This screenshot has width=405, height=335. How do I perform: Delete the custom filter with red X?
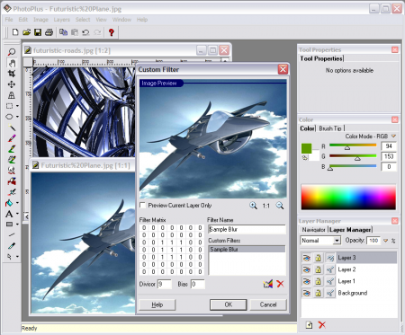tap(280, 284)
